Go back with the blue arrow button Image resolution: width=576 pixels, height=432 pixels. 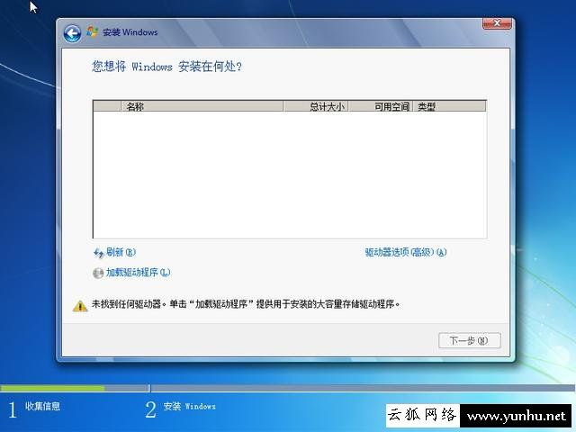[72, 34]
